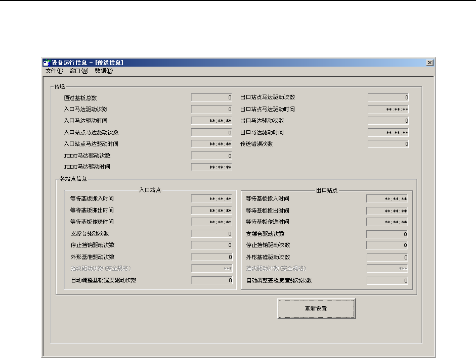
Task: Select 出口站点 等待基板搬出时间 field
Action: (x=387, y=211)
